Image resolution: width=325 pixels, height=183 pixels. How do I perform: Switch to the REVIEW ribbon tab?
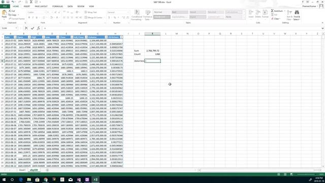coord(81,7)
